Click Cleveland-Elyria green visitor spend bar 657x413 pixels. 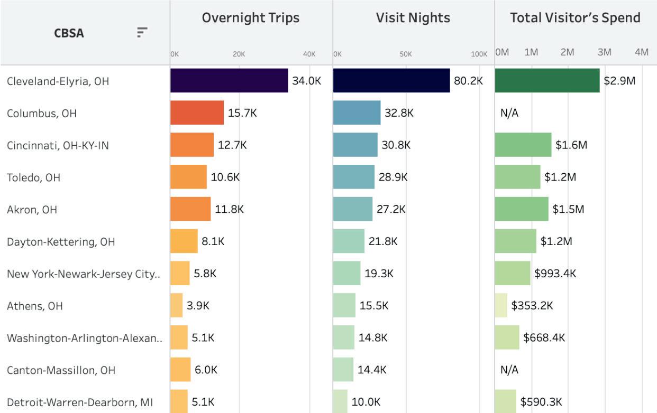coord(547,81)
